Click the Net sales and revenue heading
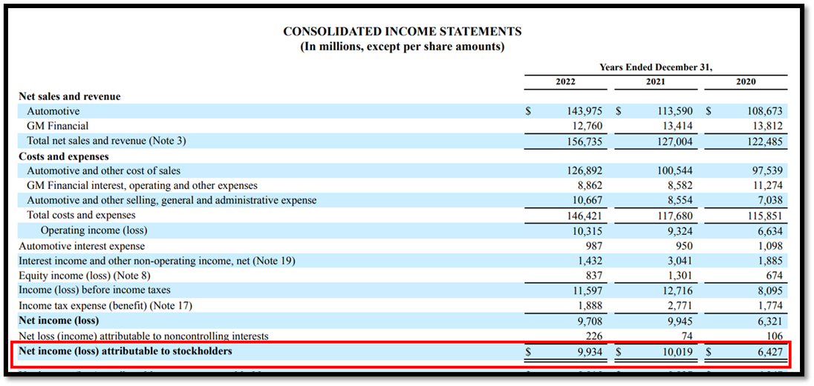Image resolution: width=814 pixels, height=386 pixels. (69, 96)
